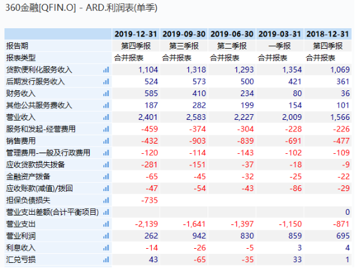Select the 2019-12-31 column header

136,34
